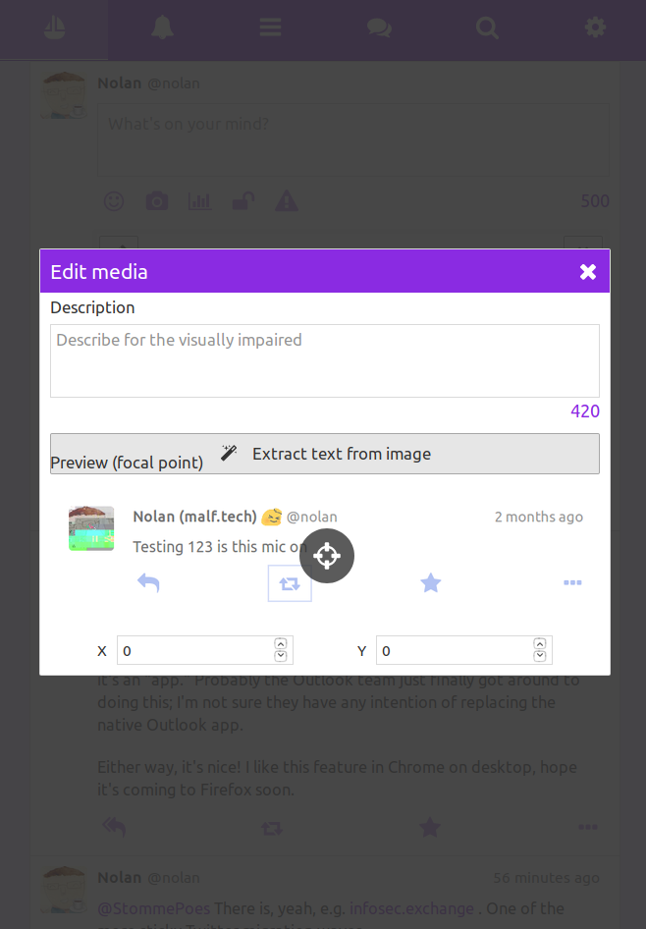646x929 pixels.
Task: Increase the Y focal point value
Action: 539,644
